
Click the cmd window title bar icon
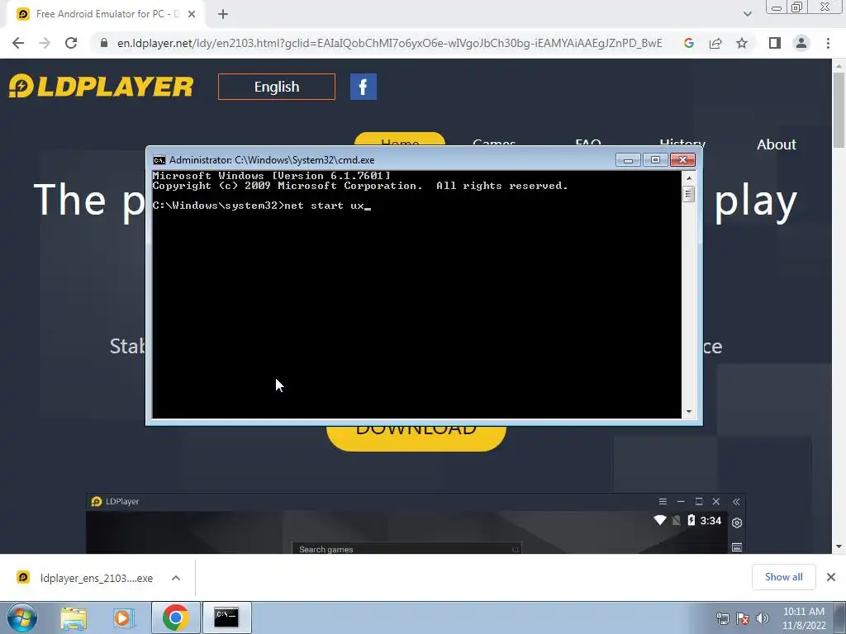click(x=159, y=160)
